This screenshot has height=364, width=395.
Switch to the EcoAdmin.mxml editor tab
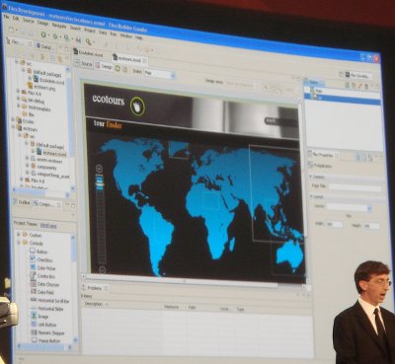[88, 53]
